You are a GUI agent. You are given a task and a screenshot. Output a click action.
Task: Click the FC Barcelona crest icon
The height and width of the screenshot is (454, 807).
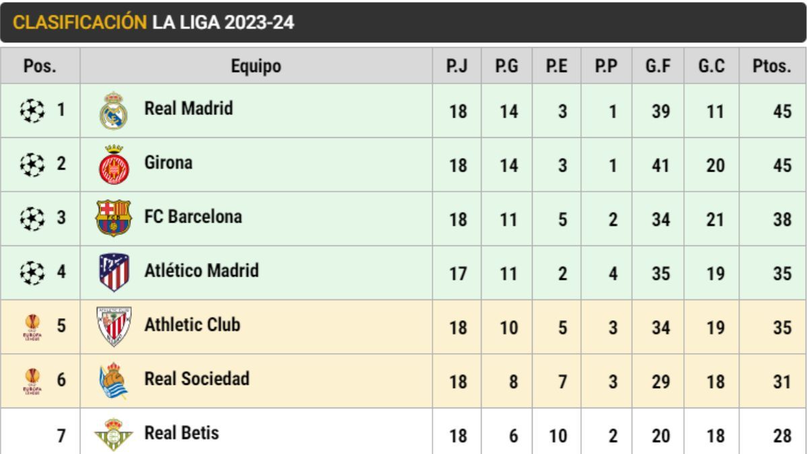113,218
